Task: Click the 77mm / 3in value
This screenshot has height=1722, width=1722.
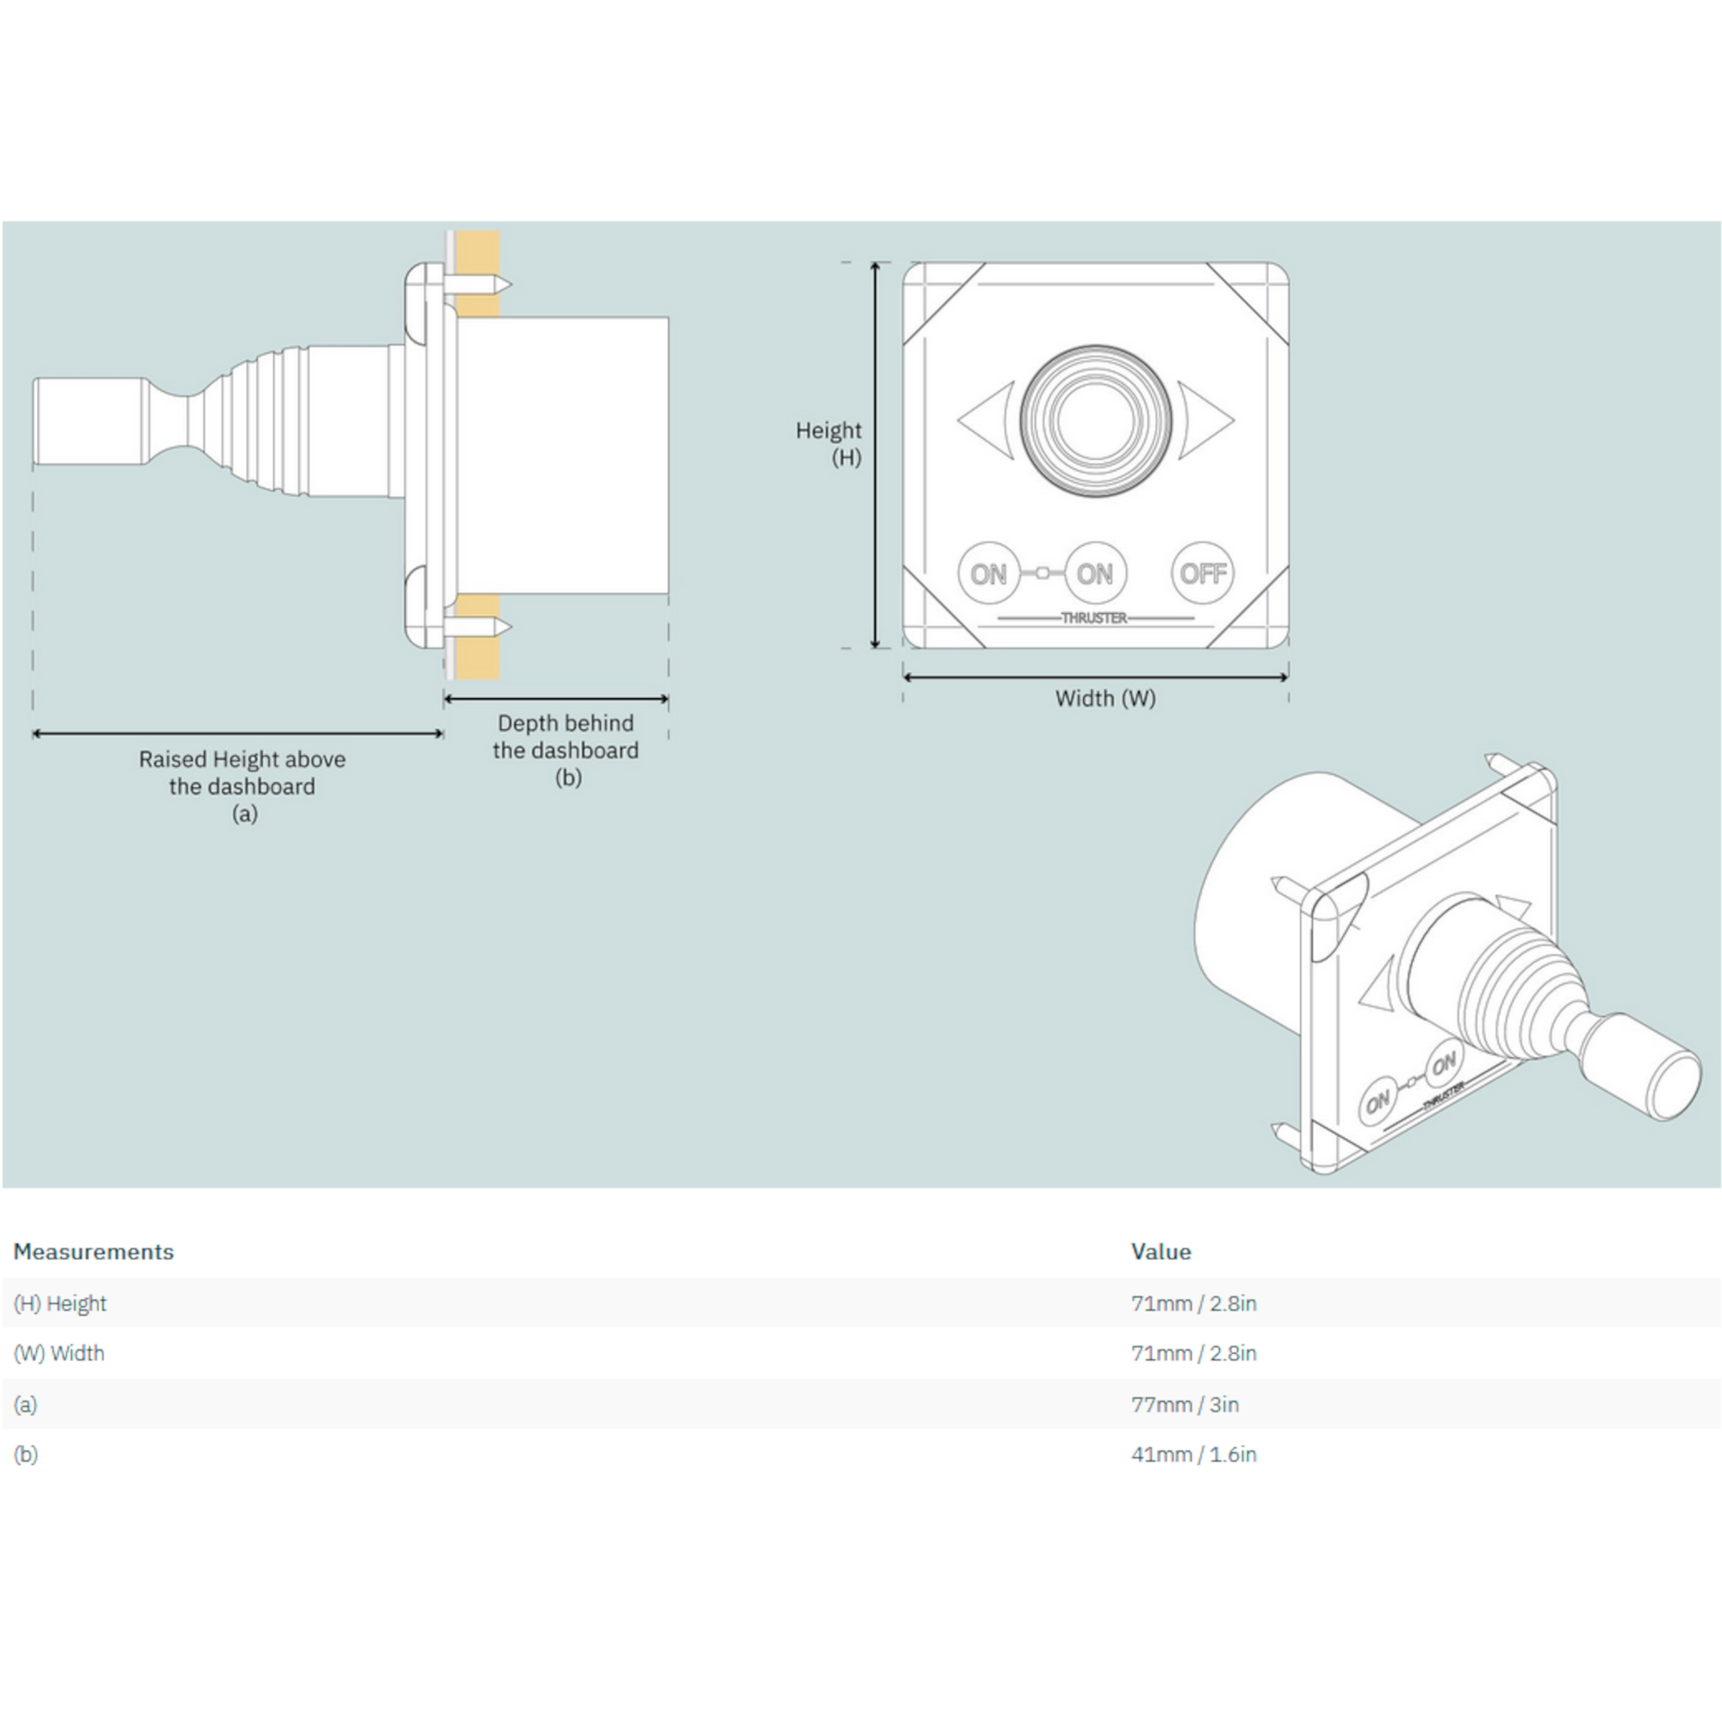Action: click(1185, 1404)
